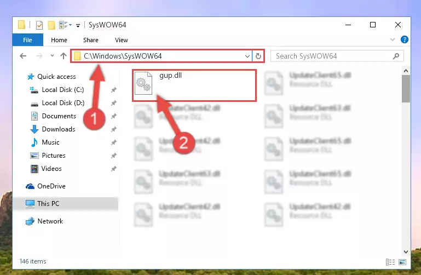421x275 pixels.
Task: Open Local Disk (C:) in sidebar
Action: click(63, 90)
